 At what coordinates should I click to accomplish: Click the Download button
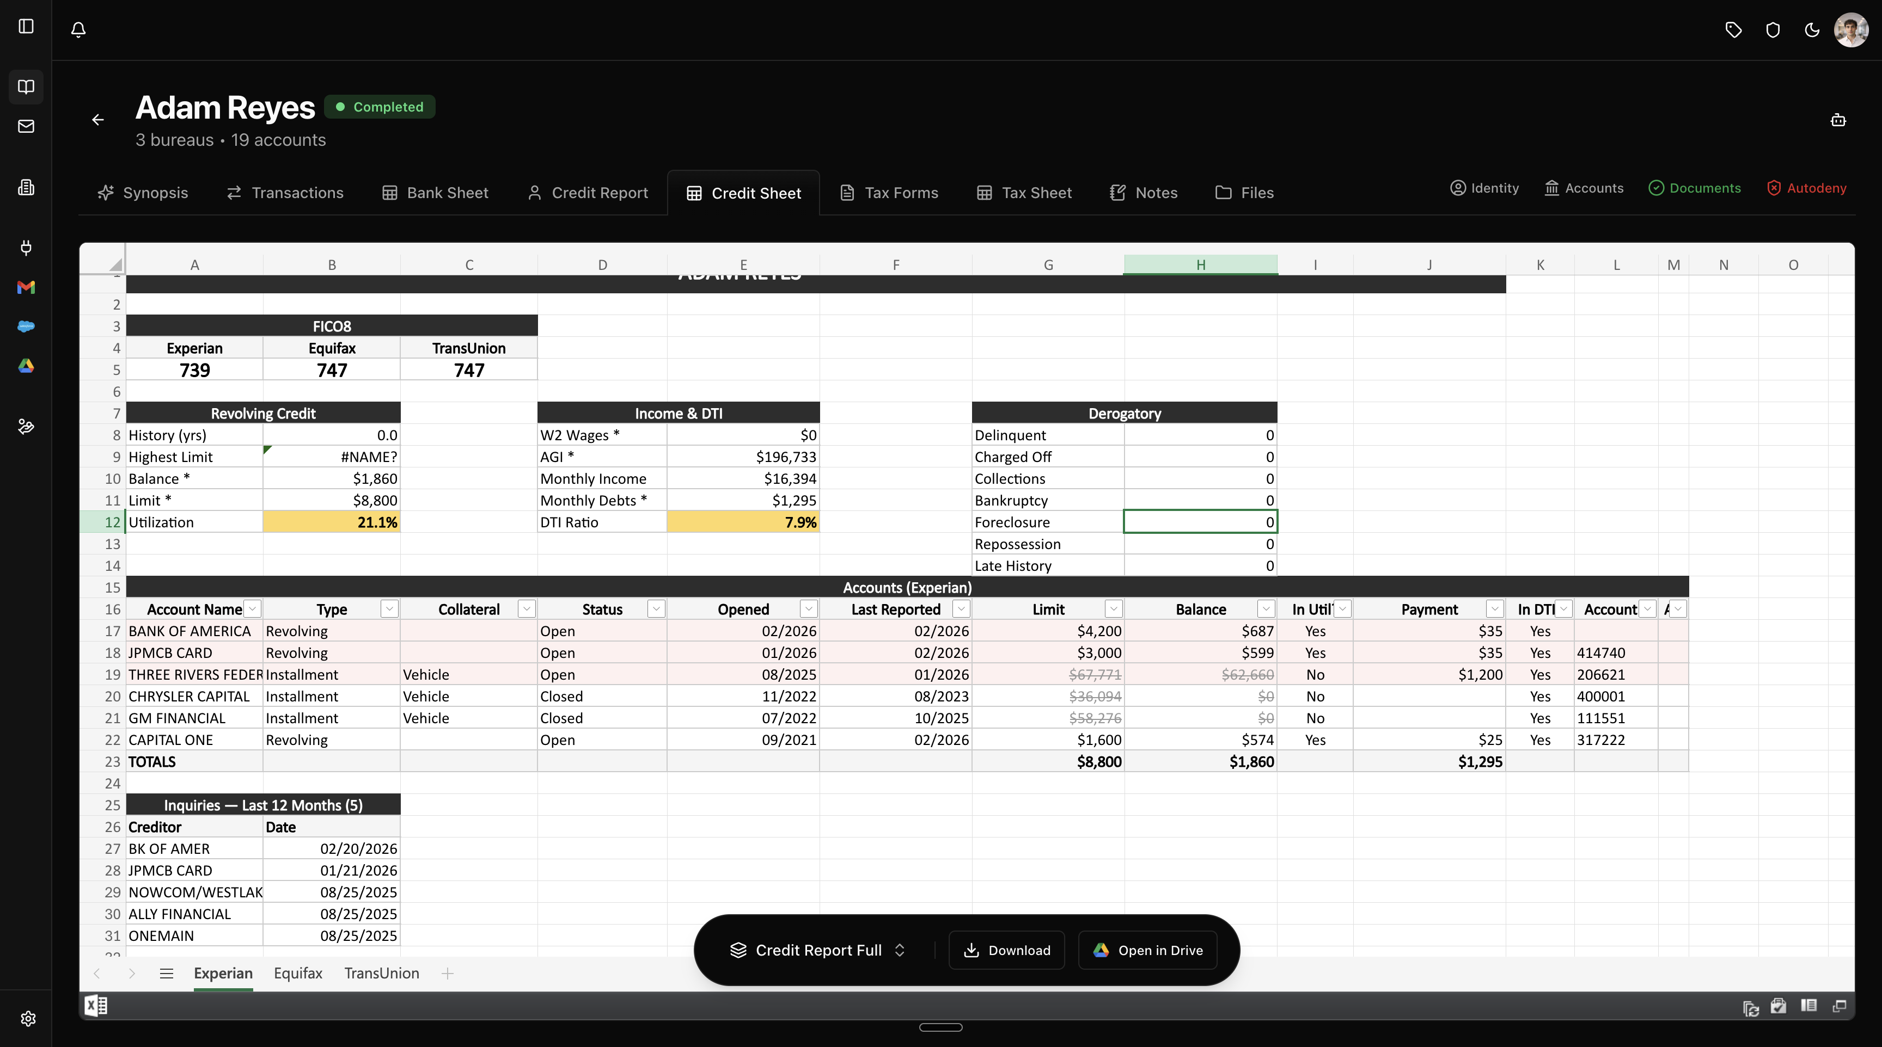point(1006,950)
